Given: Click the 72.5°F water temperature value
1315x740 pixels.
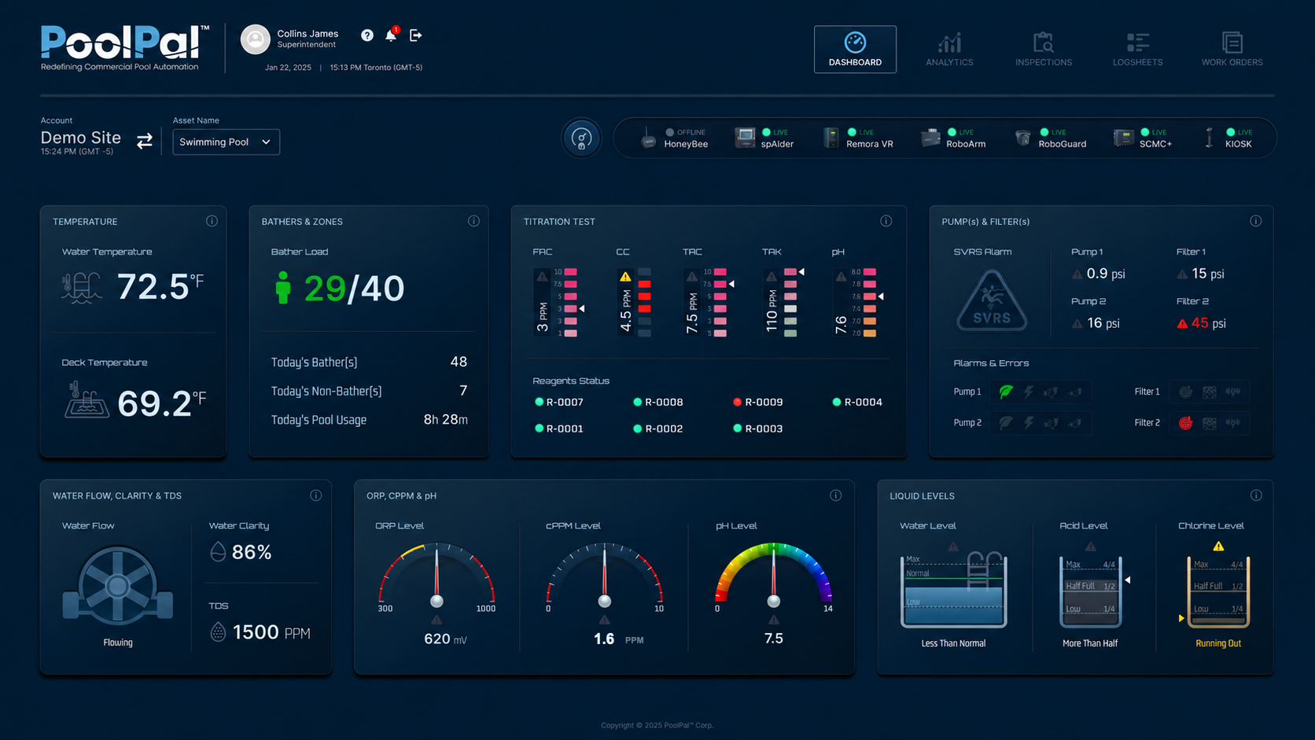Looking at the screenshot, I should coord(160,286).
